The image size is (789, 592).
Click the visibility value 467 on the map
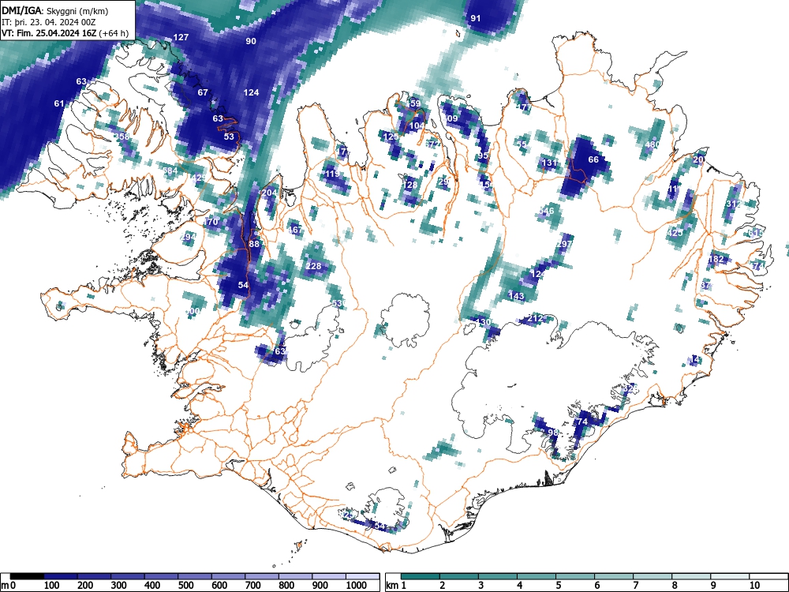tap(295, 230)
